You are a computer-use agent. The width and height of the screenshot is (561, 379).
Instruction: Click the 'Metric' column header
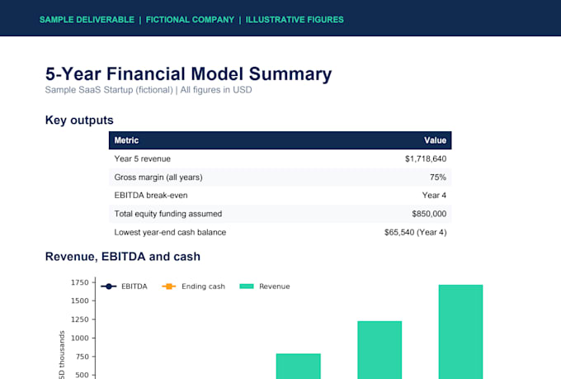126,140
